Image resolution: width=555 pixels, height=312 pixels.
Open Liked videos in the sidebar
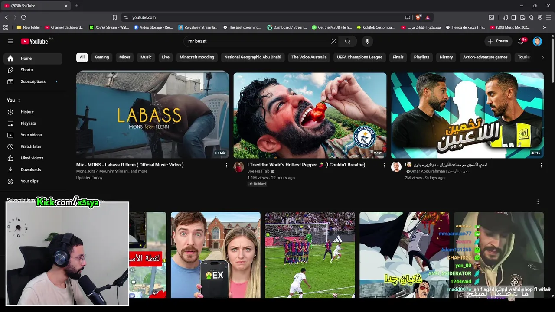click(x=33, y=158)
